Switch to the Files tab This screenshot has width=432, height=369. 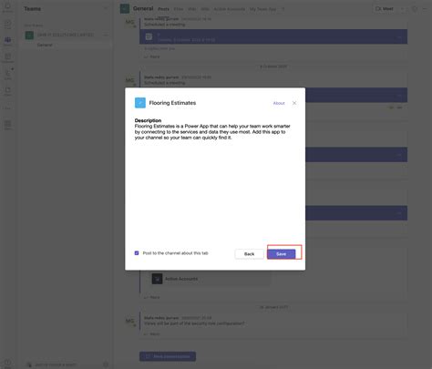[179, 9]
